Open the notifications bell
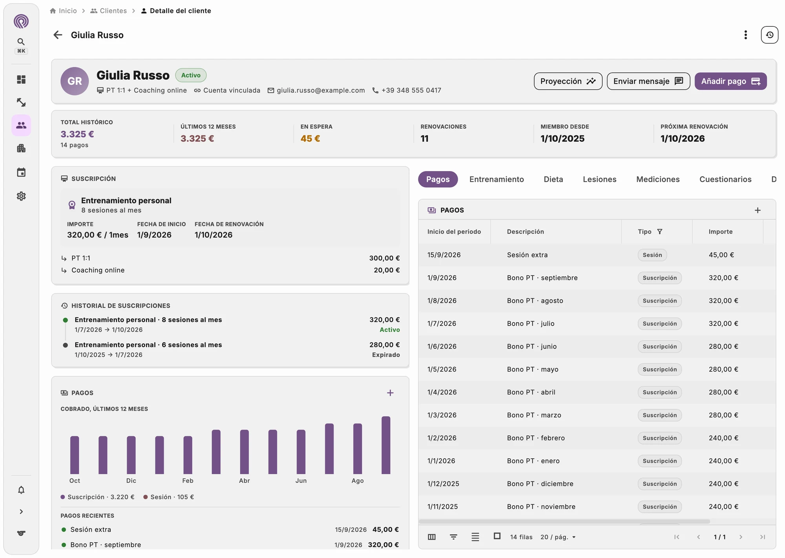The image size is (785, 558). (21, 490)
